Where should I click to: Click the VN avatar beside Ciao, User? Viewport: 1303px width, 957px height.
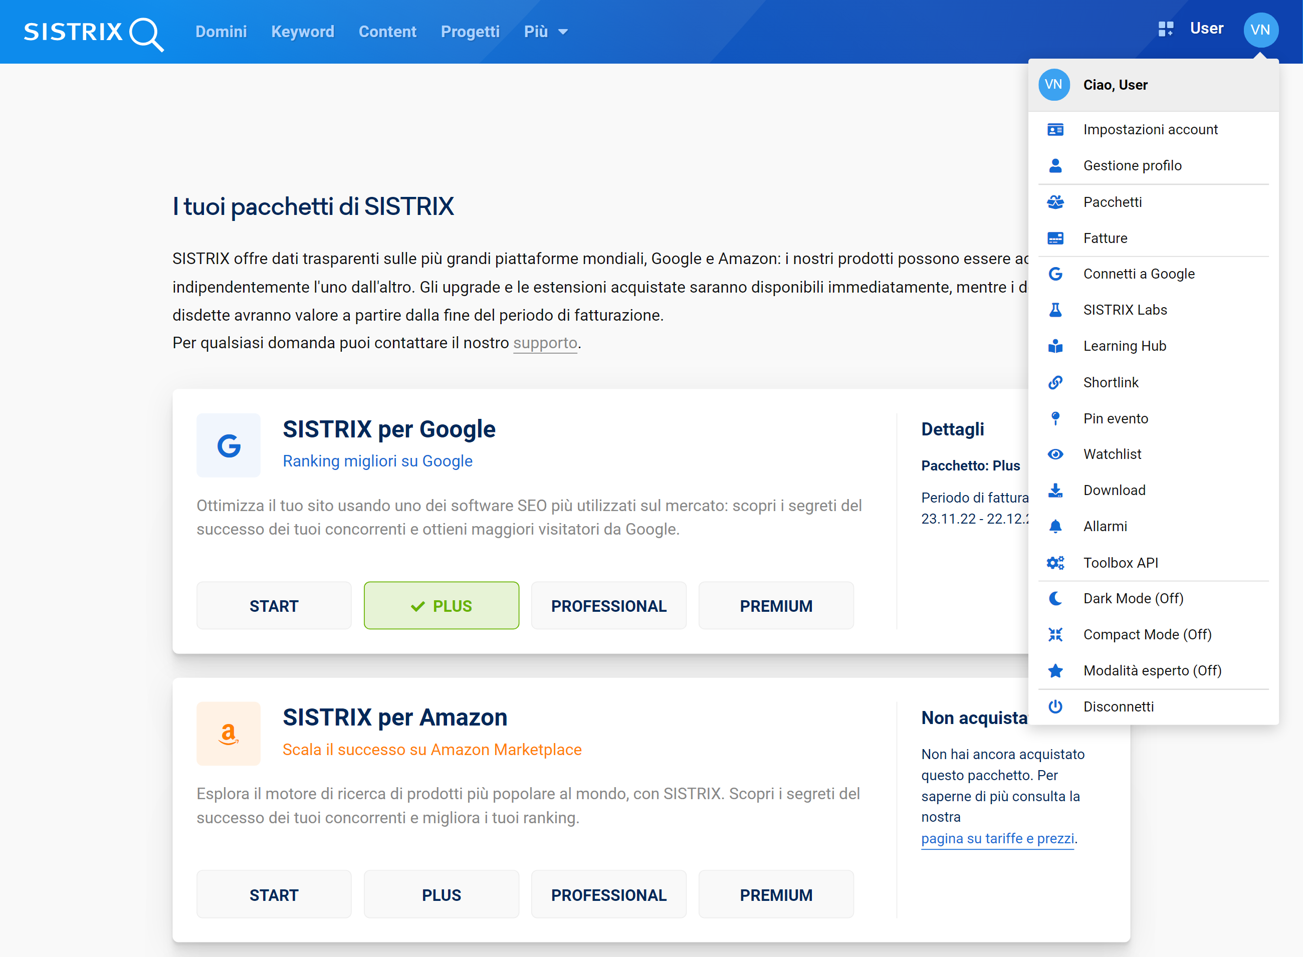click(x=1054, y=85)
